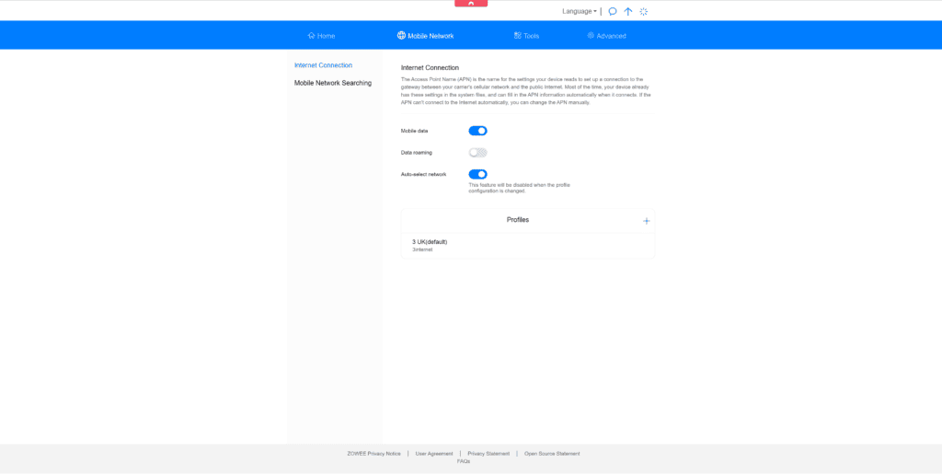Click the loading spinner icon in header
The height and width of the screenshot is (475, 942).
tap(644, 12)
